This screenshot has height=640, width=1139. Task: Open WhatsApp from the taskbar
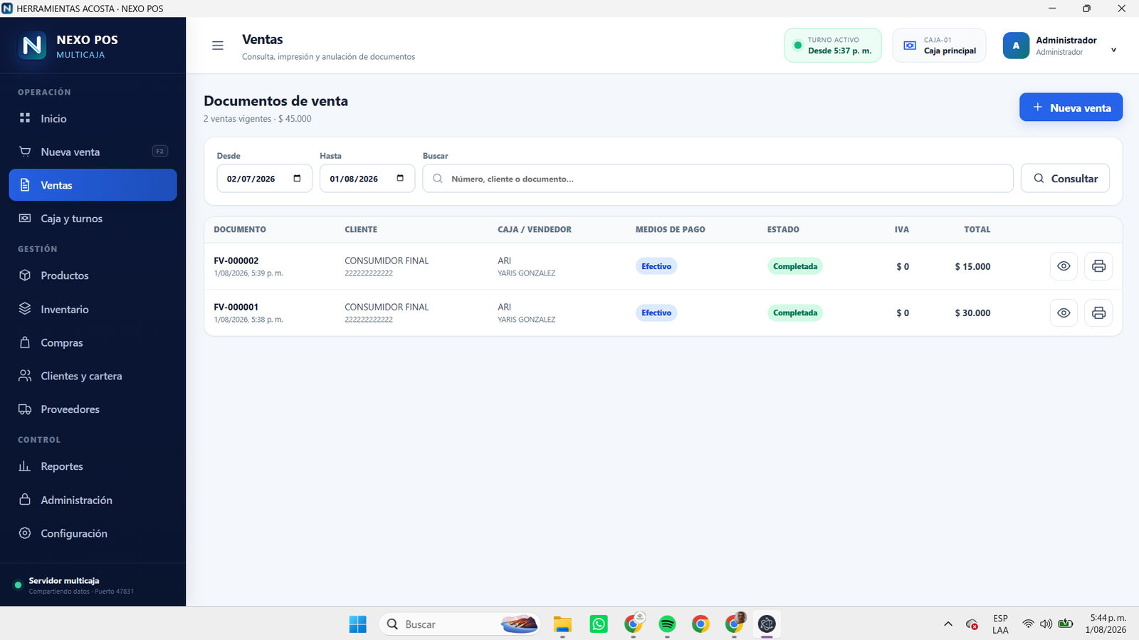599,624
